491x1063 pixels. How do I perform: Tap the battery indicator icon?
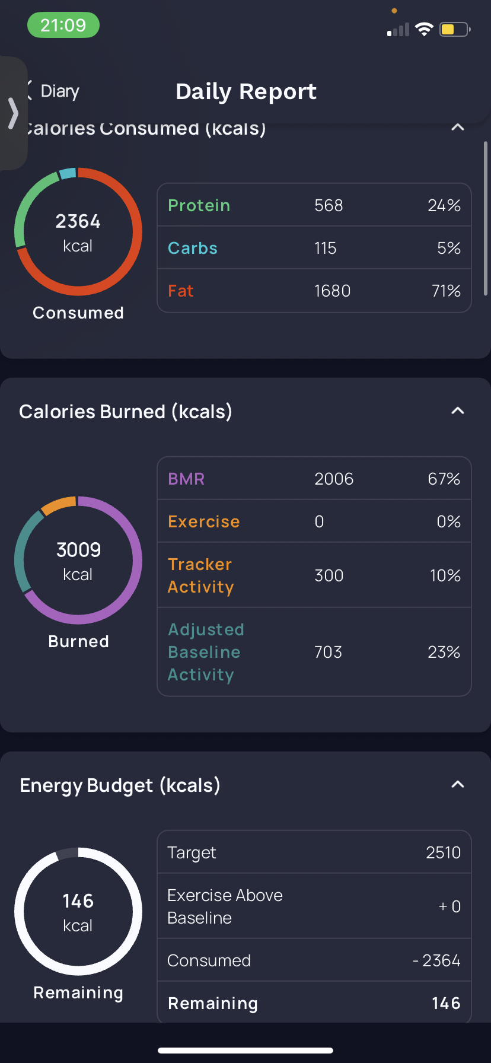tap(455, 29)
